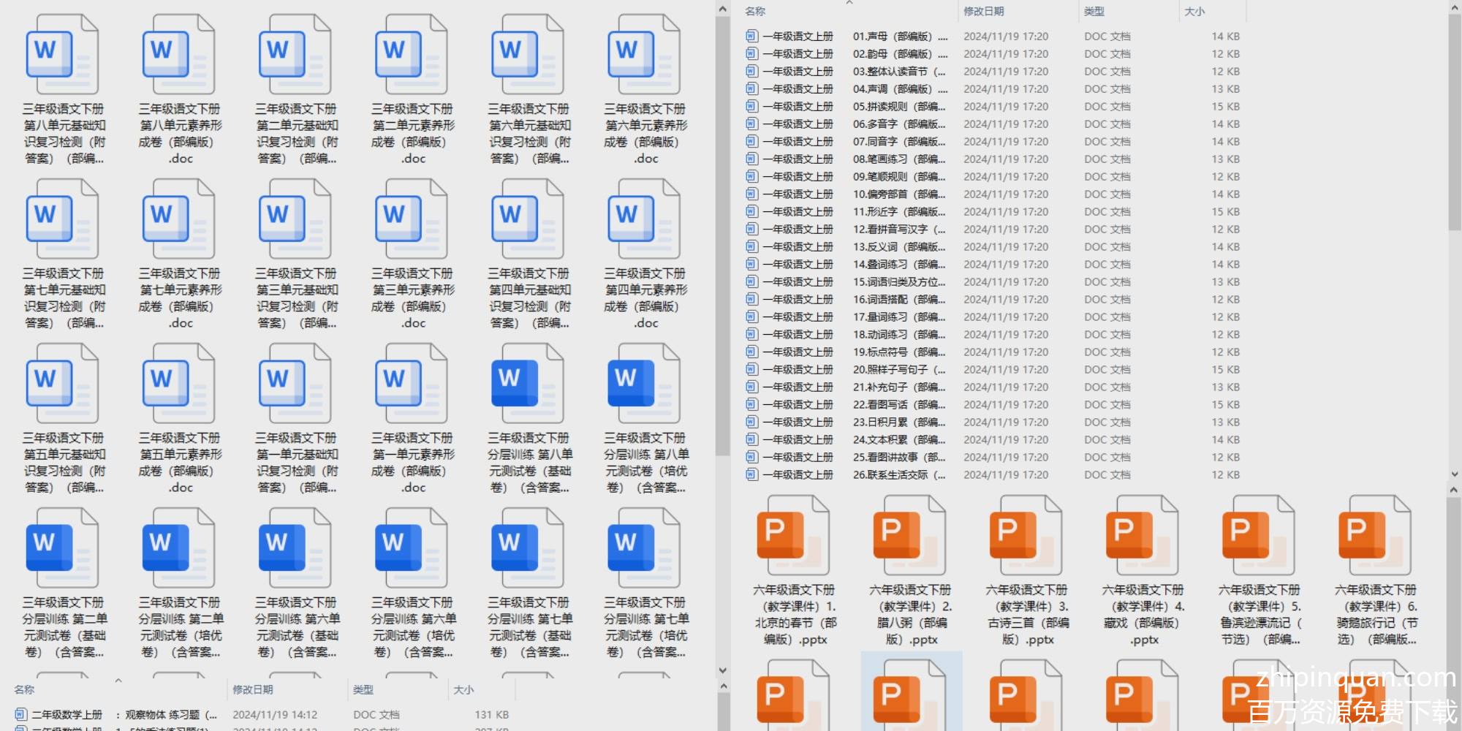Screen dimensions: 1462x731
Task: Click up arrow of 二年级数学上册 list scrollbar
Action: 723,686
